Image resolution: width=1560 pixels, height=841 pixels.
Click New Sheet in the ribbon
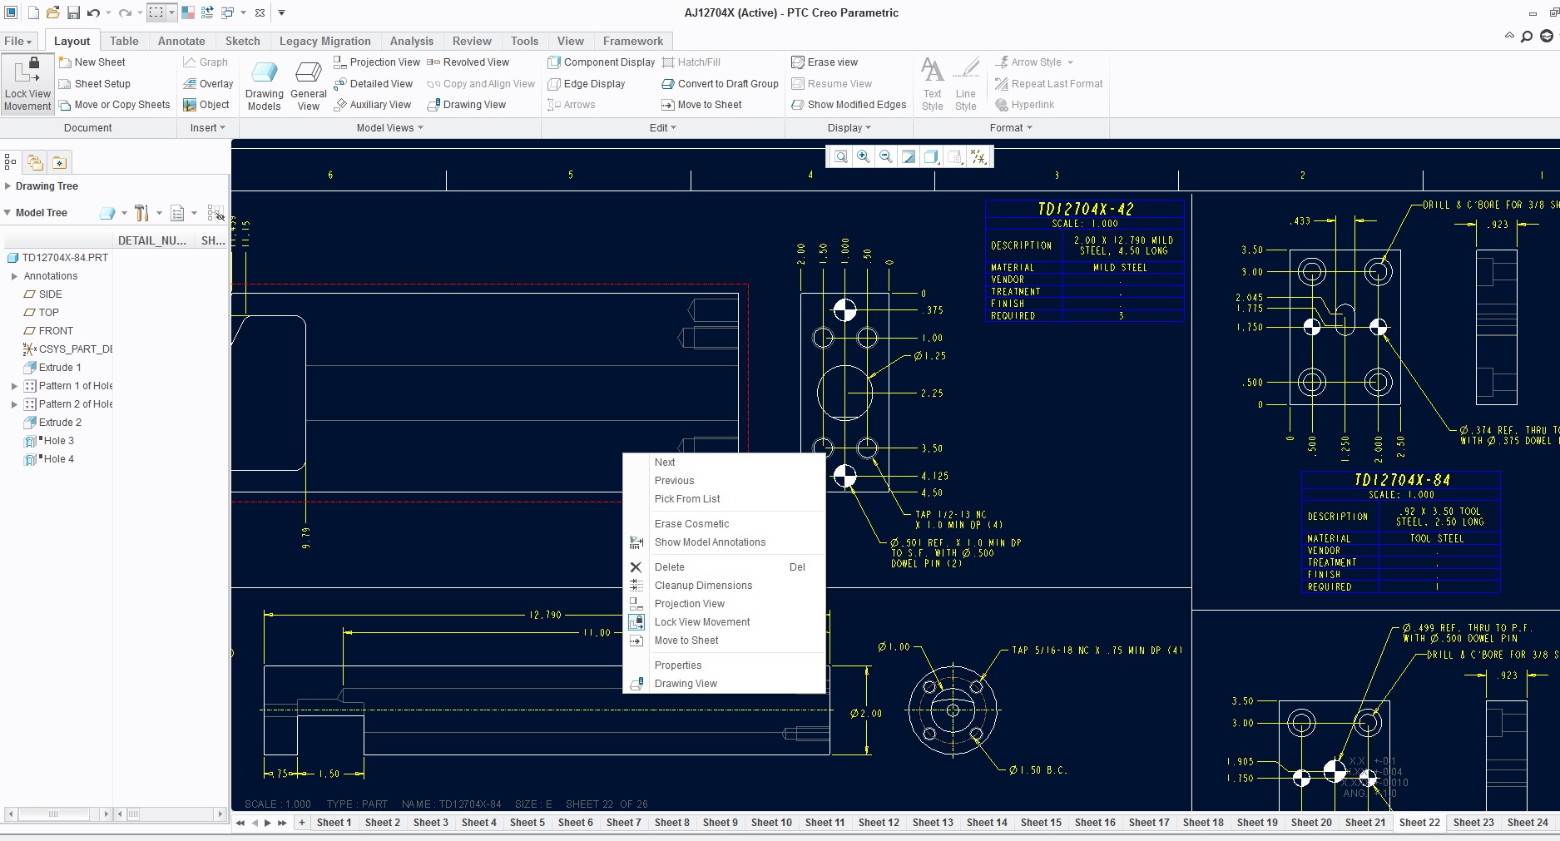pos(92,62)
